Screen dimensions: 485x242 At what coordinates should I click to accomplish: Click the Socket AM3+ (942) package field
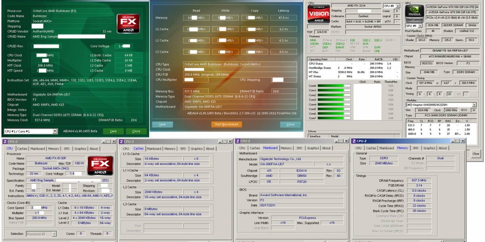click(56, 168)
